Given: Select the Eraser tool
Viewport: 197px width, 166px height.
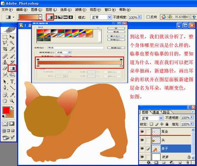Looking at the screenshot, I should click(x=5, y=68).
